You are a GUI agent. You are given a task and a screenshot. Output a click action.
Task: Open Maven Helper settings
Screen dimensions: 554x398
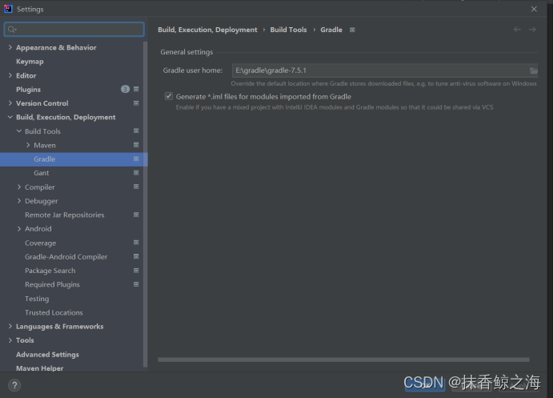pos(39,368)
